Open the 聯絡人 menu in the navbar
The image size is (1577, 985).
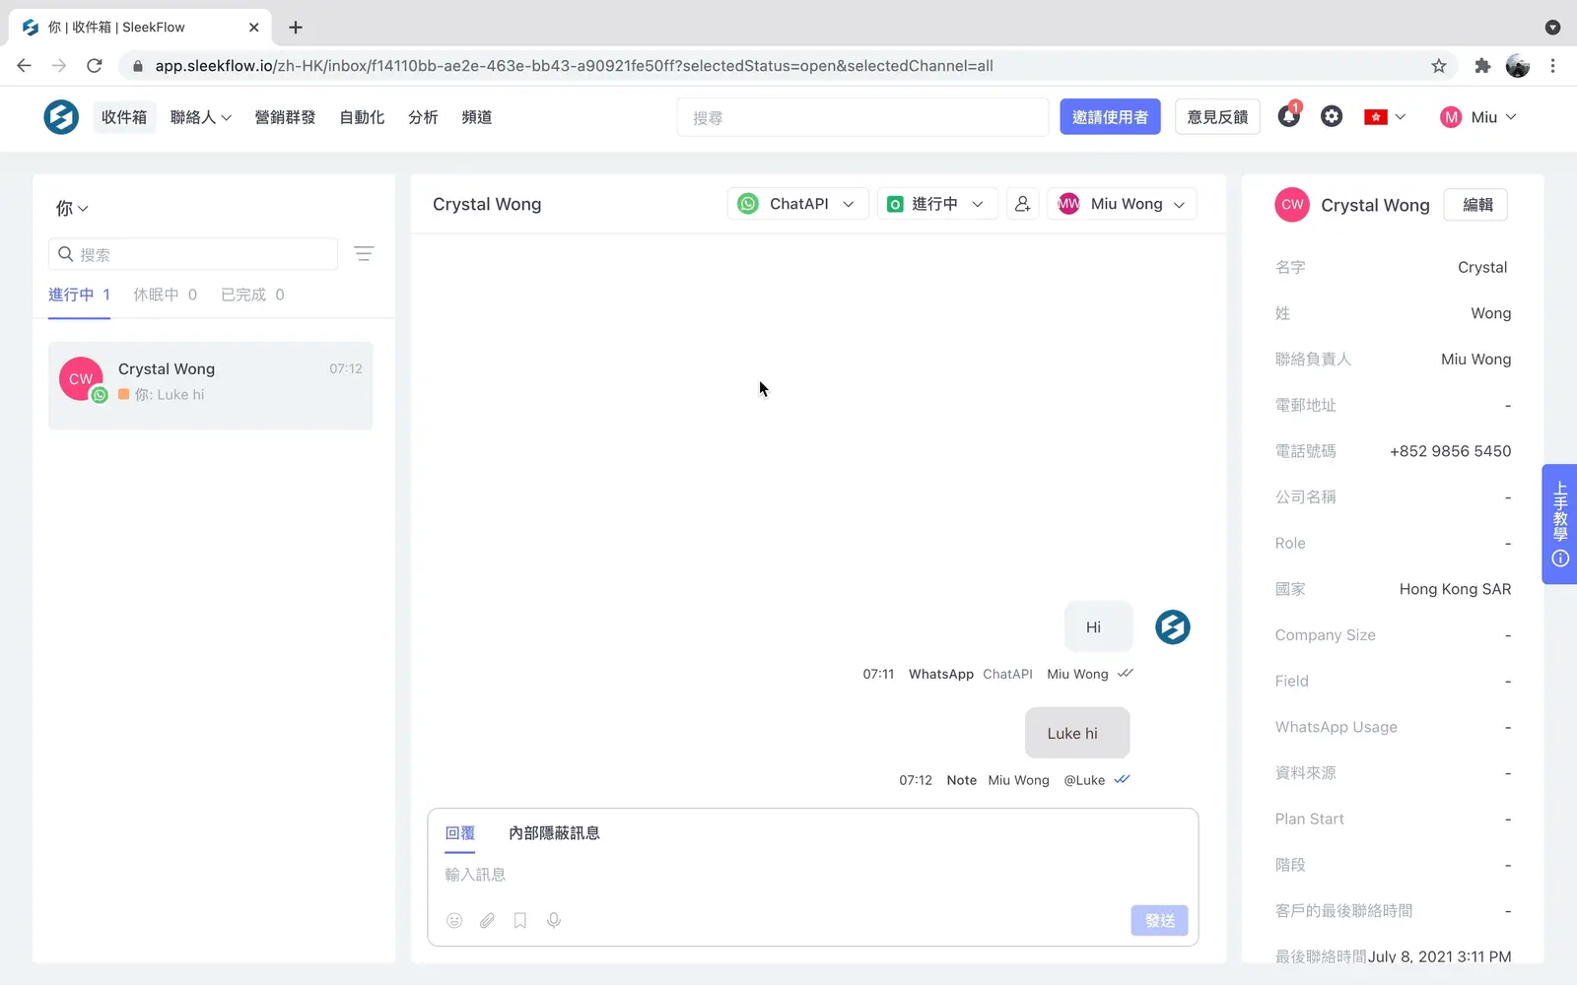pyautogui.click(x=200, y=117)
